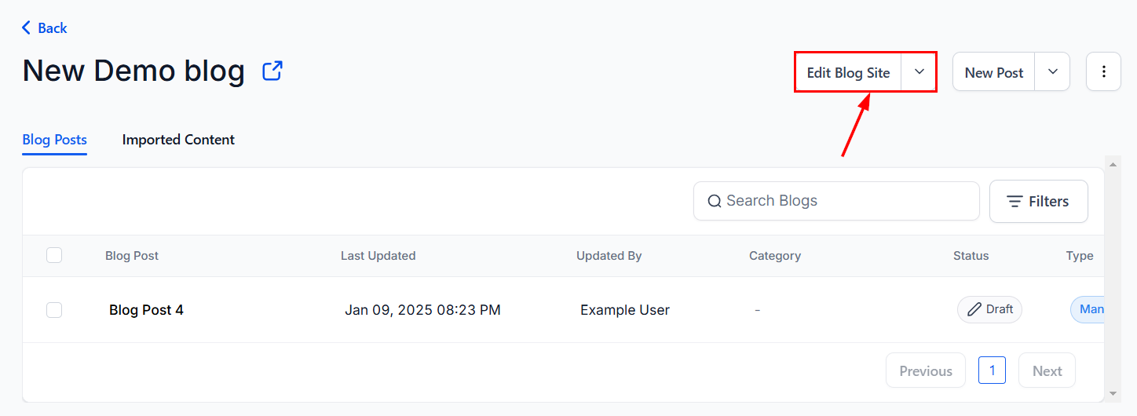Click the search magnifier icon
The width and height of the screenshot is (1137, 416).
click(714, 202)
